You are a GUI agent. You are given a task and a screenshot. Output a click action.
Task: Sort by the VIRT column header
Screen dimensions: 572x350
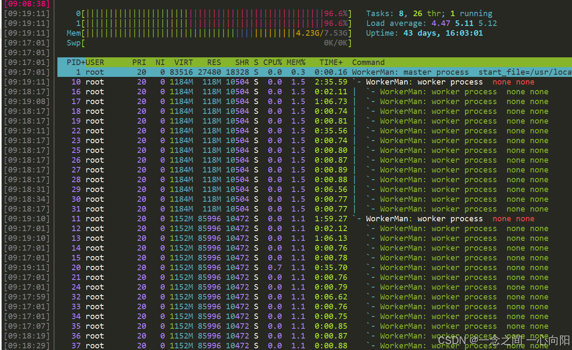(183, 62)
